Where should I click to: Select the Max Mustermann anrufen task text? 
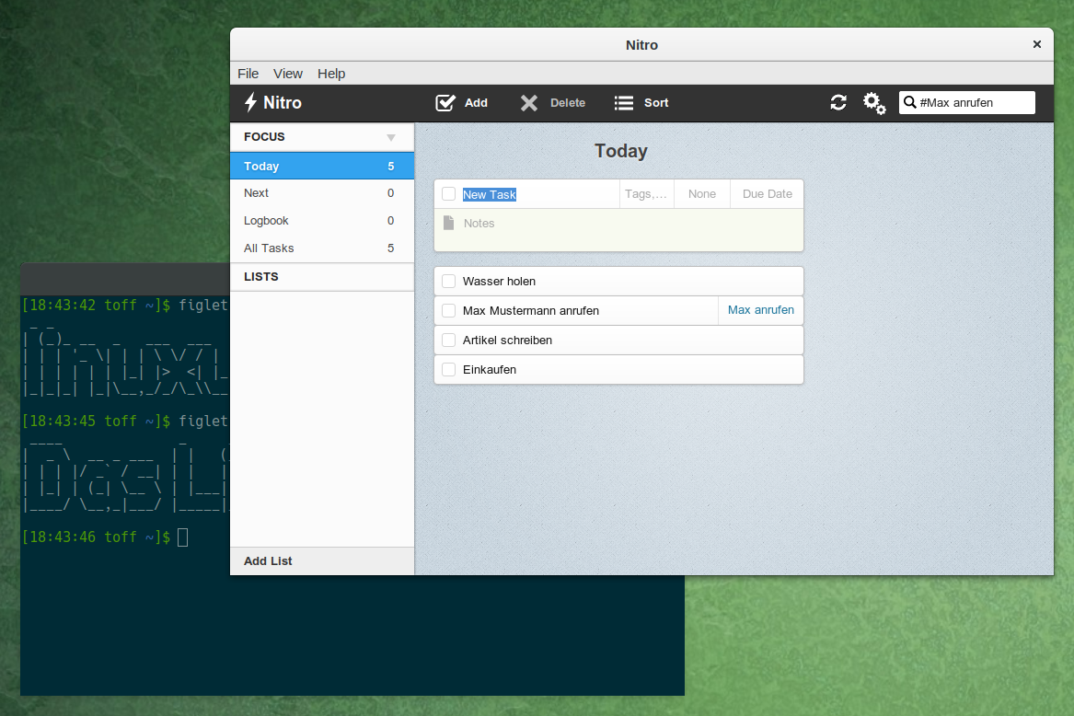[531, 310]
